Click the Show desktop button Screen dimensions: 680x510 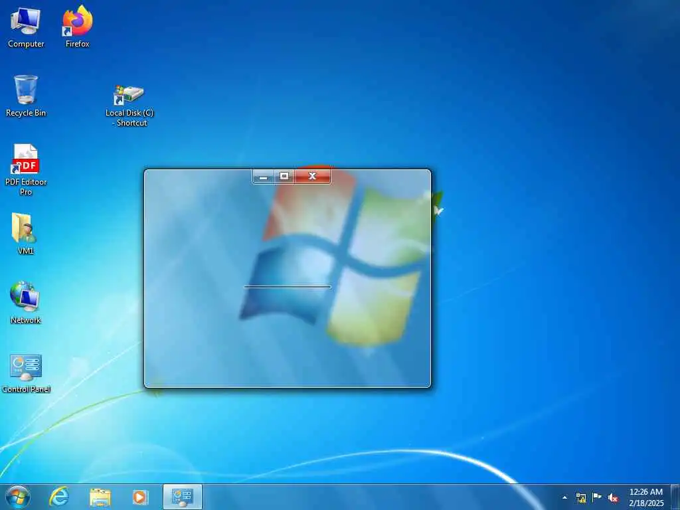675,497
